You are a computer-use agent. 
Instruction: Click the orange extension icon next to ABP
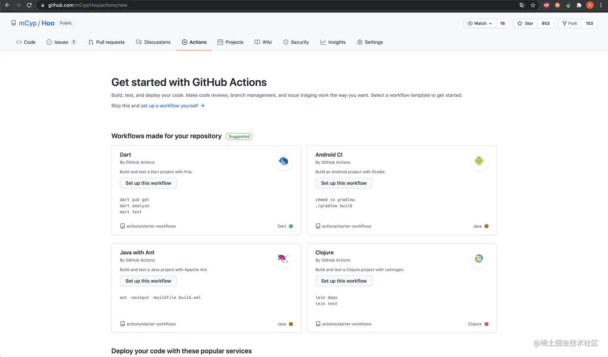pos(557,5)
